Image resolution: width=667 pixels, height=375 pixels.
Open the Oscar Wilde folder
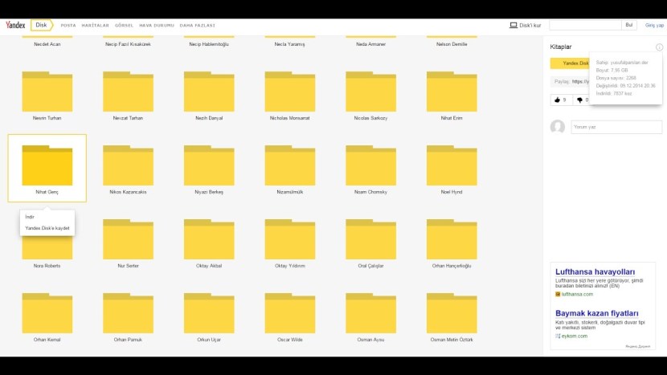[289, 313]
